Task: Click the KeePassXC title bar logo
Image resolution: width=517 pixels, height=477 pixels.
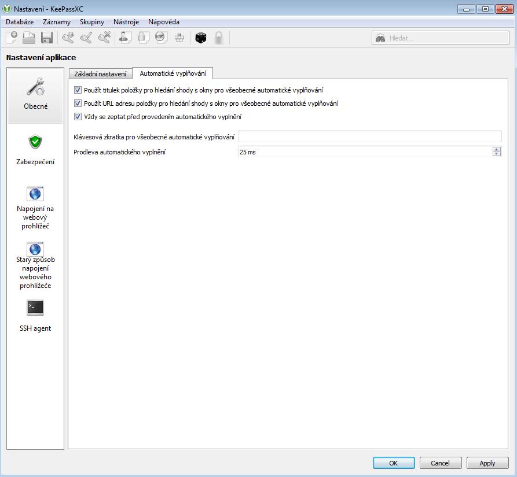Action: [6, 9]
